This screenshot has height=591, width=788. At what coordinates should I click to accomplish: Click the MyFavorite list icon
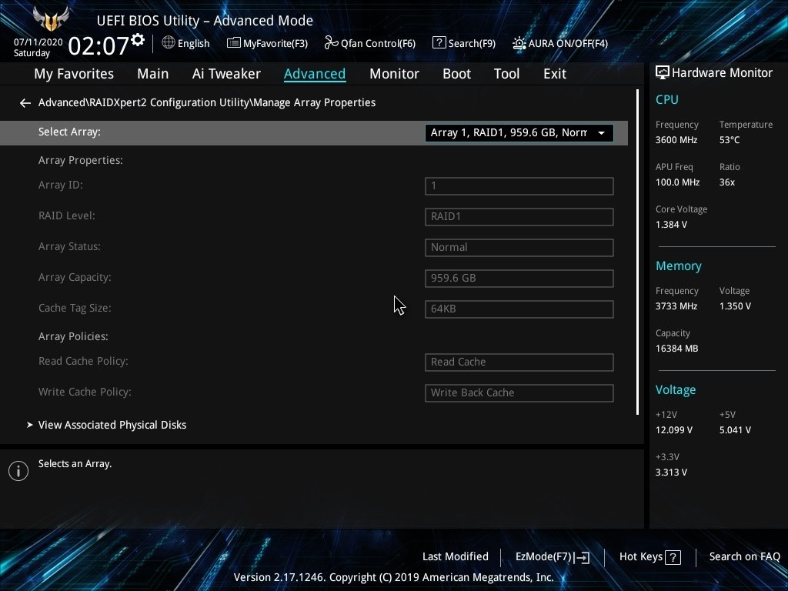[234, 43]
